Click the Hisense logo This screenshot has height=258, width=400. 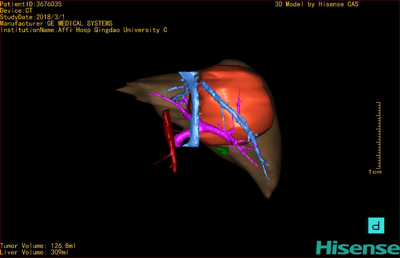(357, 248)
